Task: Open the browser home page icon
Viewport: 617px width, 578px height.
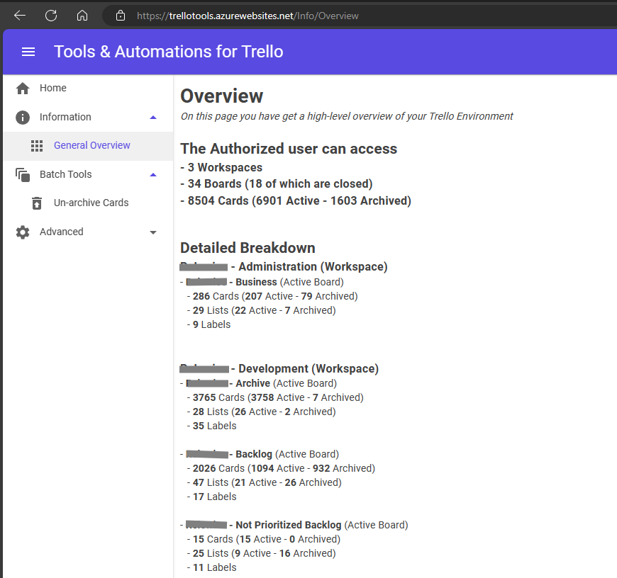Action: (x=82, y=16)
